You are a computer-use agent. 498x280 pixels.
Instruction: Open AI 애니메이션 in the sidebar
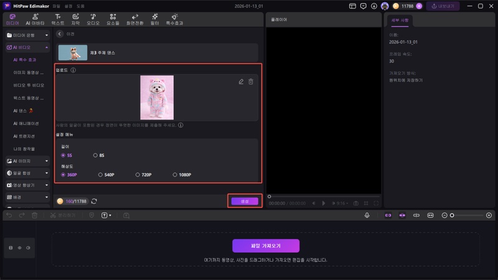[x=26, y=123]
